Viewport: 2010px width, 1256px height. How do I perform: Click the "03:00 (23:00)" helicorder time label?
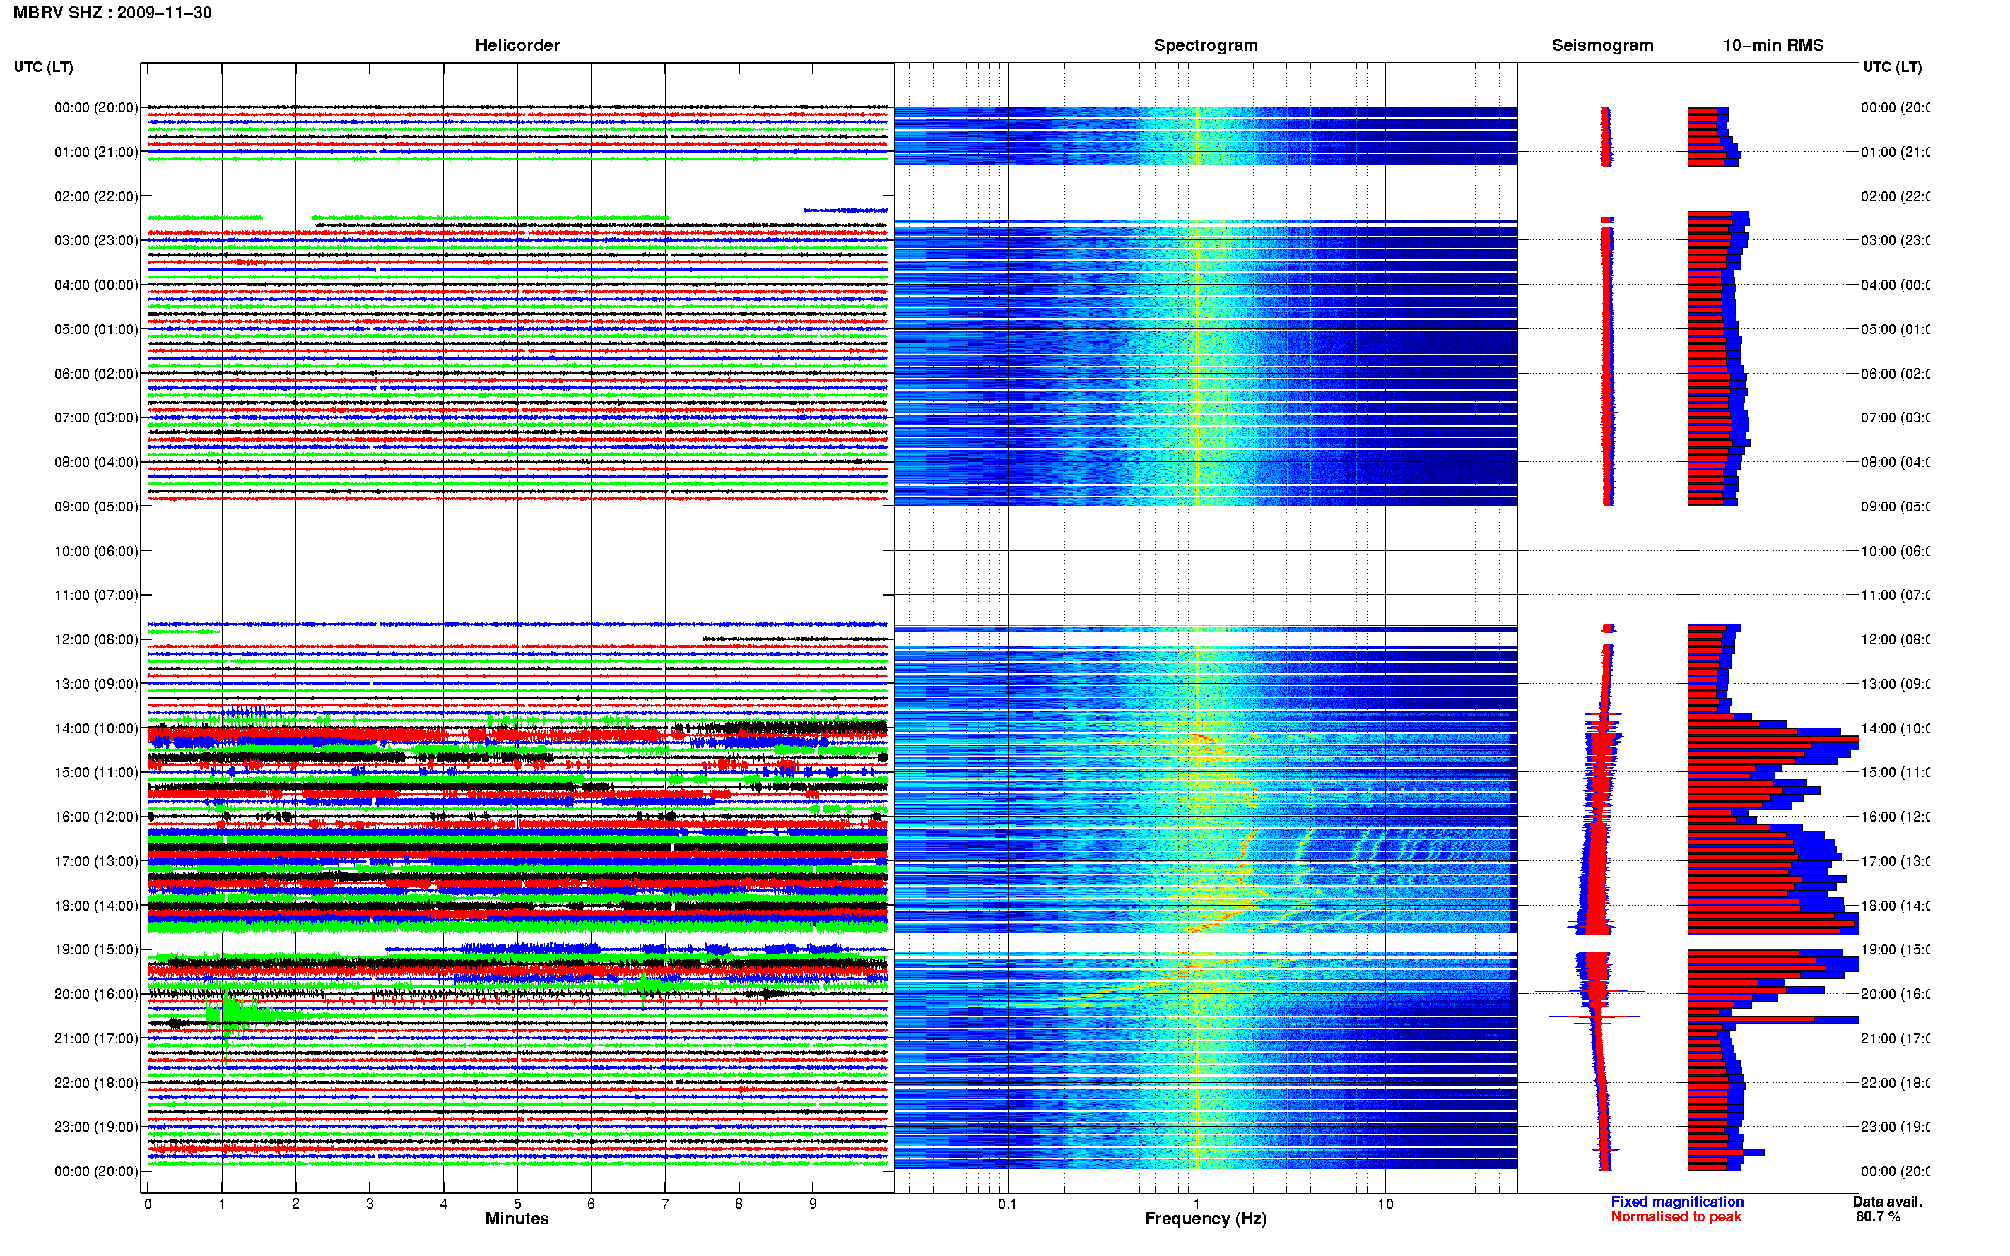96,240
